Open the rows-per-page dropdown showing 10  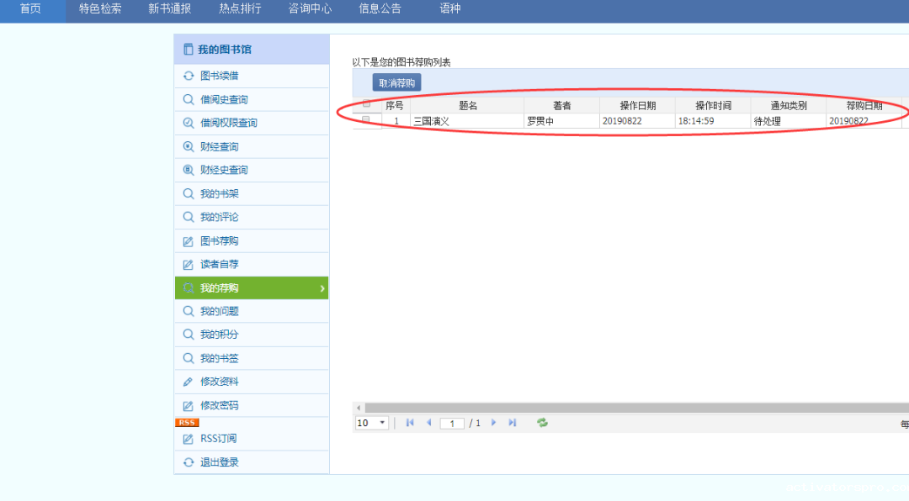coord(372,423)
